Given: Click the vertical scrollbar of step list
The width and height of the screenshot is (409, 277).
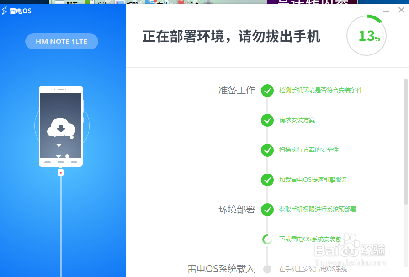Looking at the screenshot, I should click(406, 141).
